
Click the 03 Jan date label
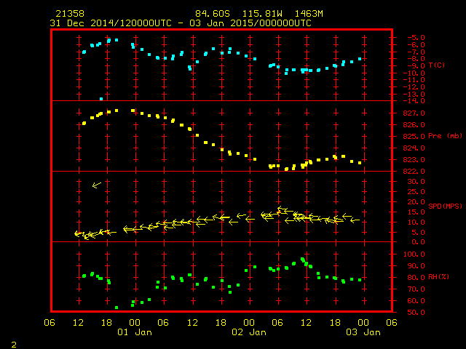[363, 332]
